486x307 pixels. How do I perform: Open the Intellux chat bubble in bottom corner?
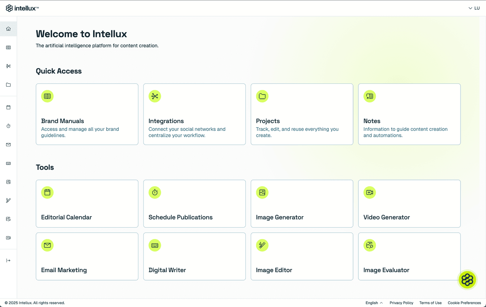(467, 279)
